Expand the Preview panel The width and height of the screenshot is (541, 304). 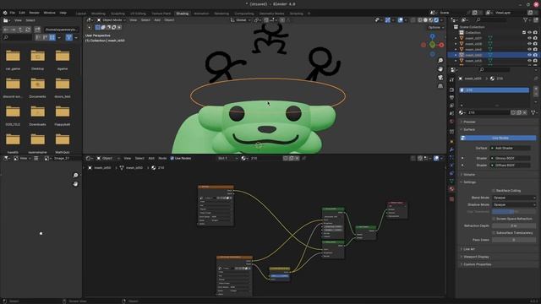469,122
